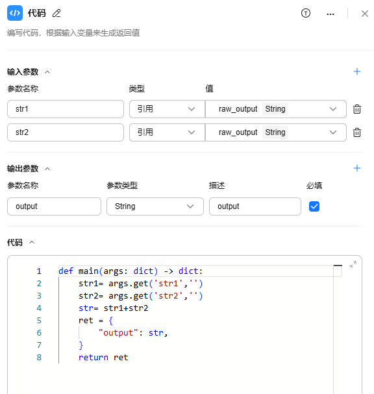Close the code node panel
Screen dimensions: 374x394
365,14
